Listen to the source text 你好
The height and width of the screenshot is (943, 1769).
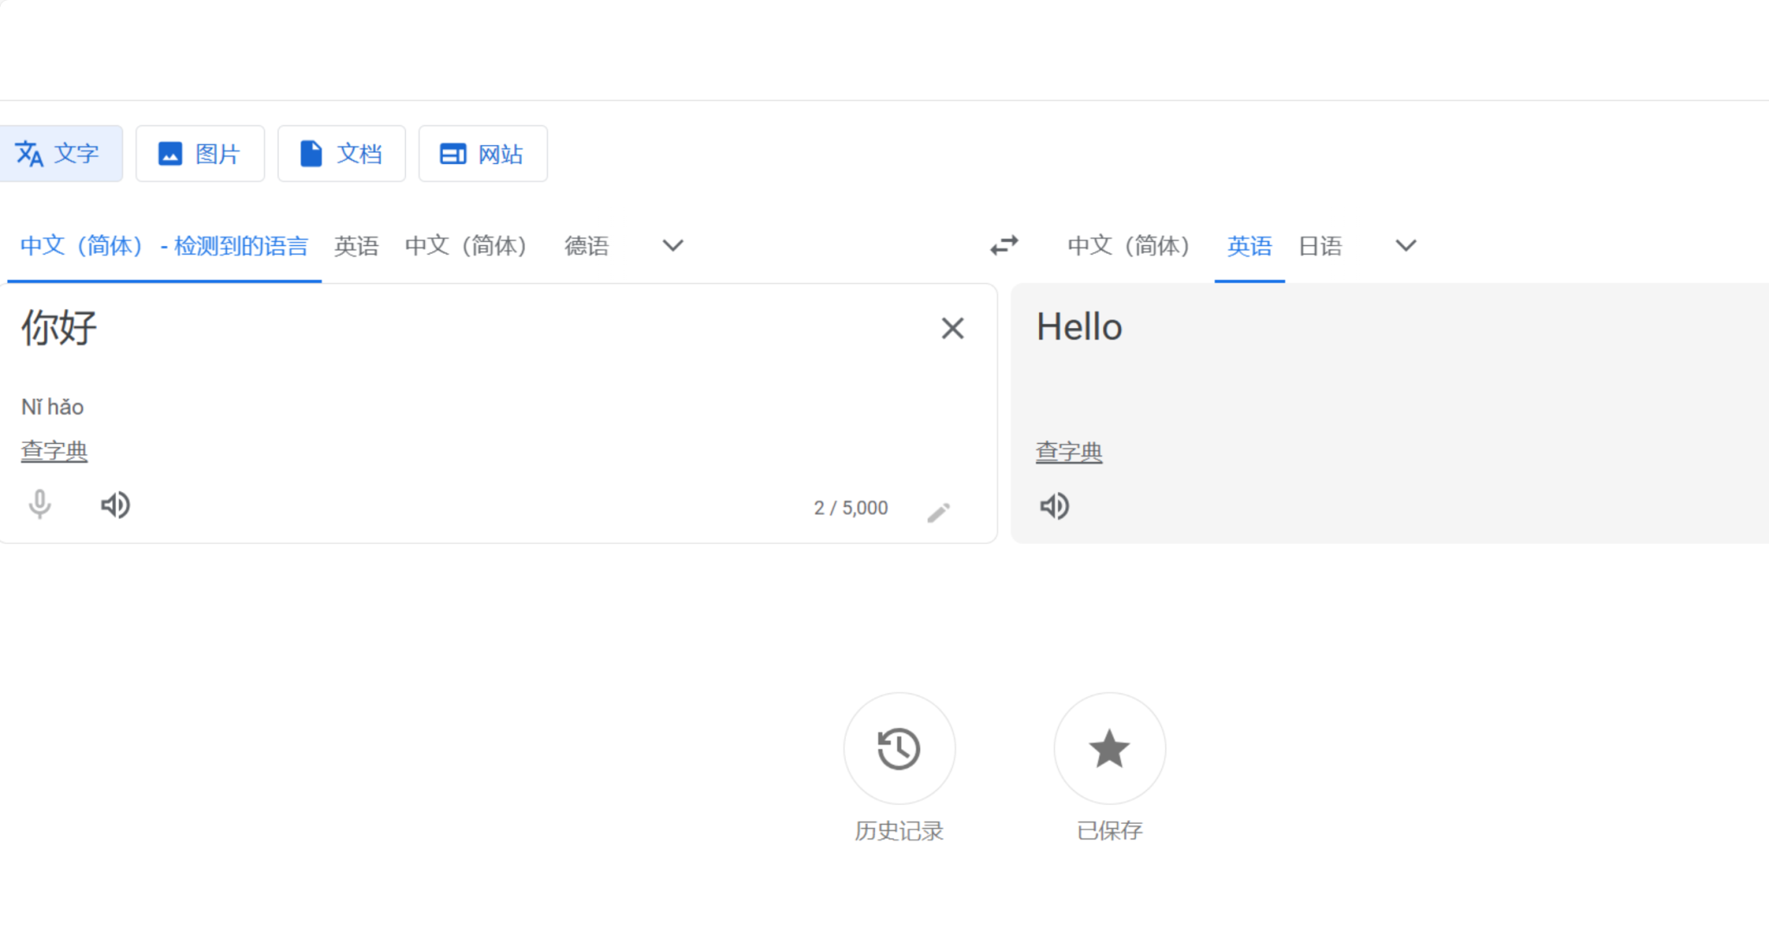point(116,504)
